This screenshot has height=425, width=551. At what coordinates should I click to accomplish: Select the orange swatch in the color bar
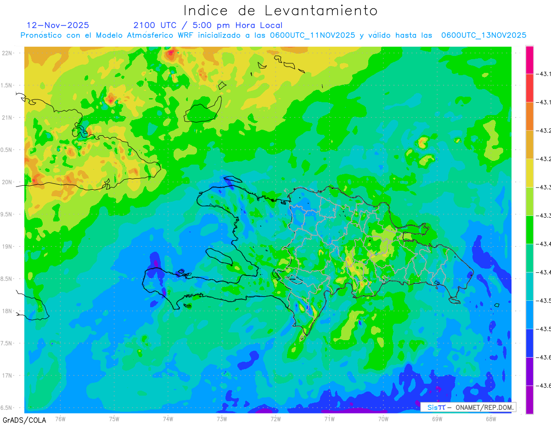(529, 116)
